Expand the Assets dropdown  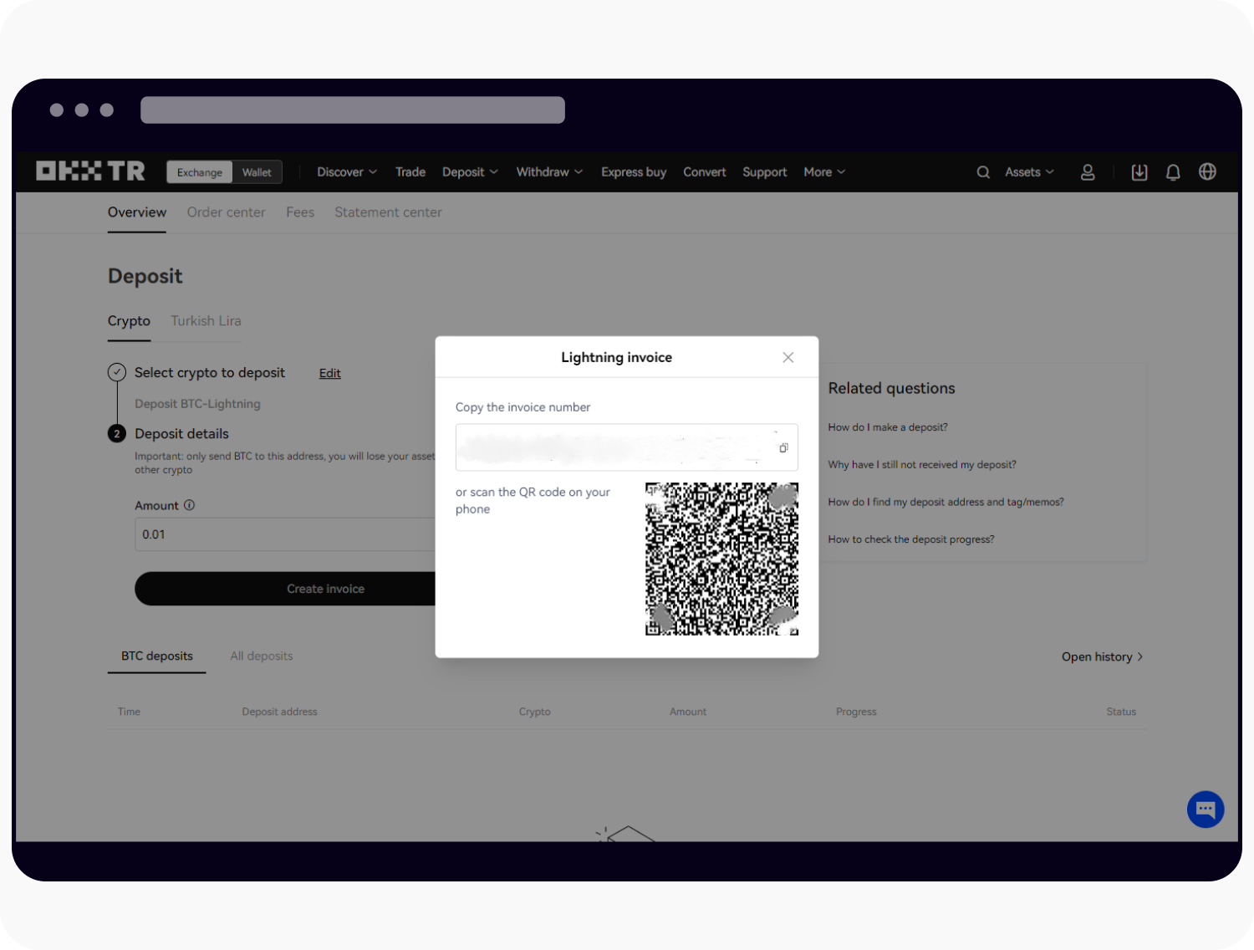[1028, 171]
